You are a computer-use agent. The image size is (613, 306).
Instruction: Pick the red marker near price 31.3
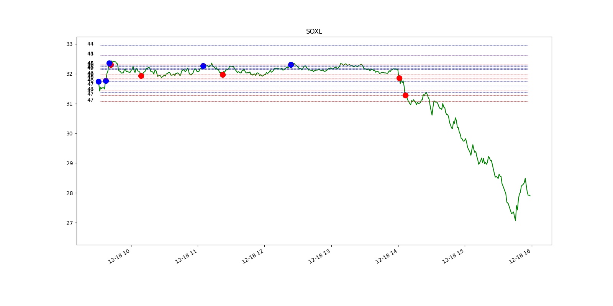[405, 95]
